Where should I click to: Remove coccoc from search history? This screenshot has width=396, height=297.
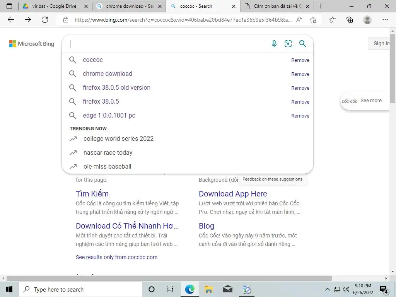[300, 60]
